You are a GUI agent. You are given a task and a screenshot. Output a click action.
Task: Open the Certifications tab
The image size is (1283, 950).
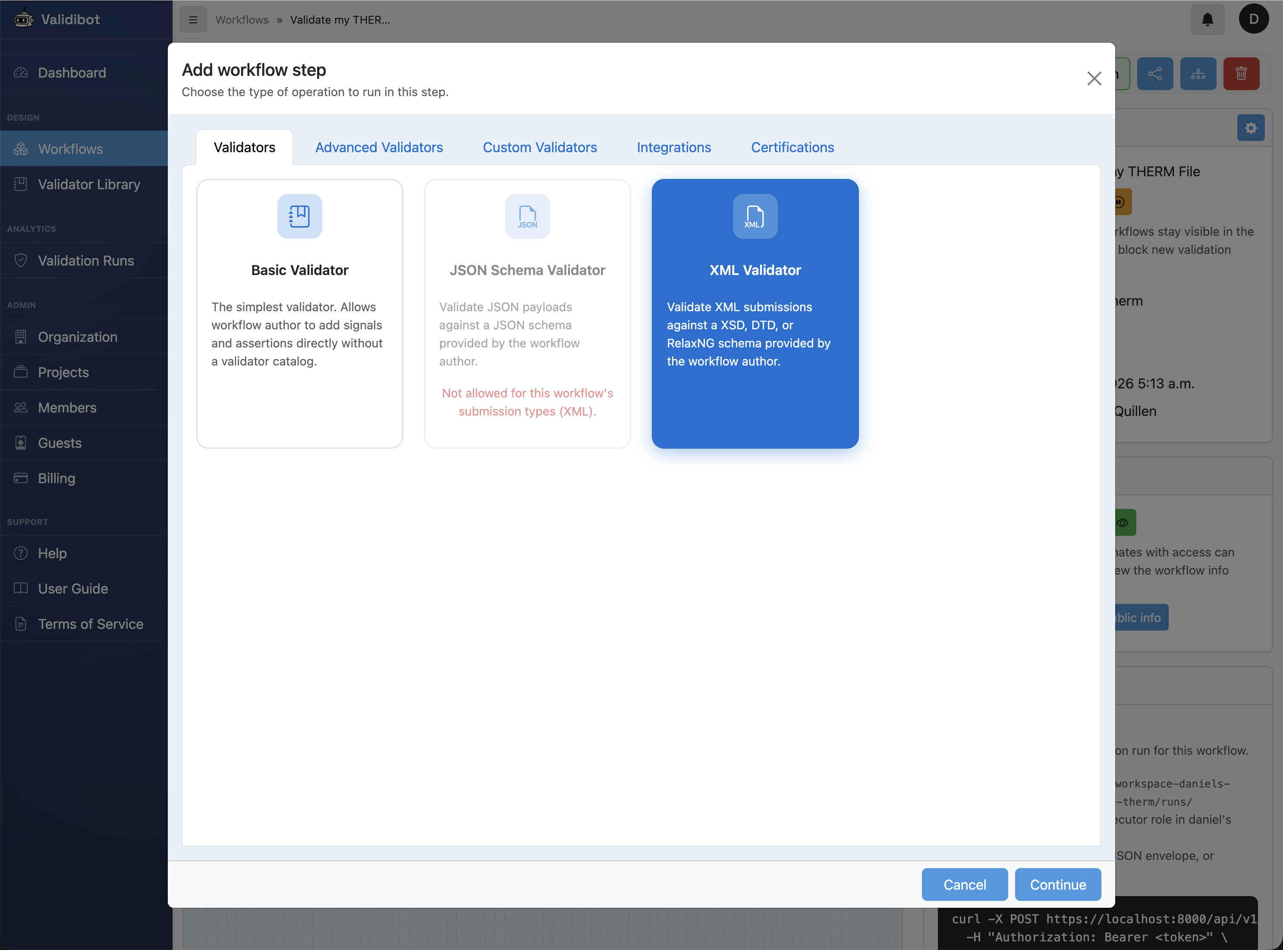[792, 147]
